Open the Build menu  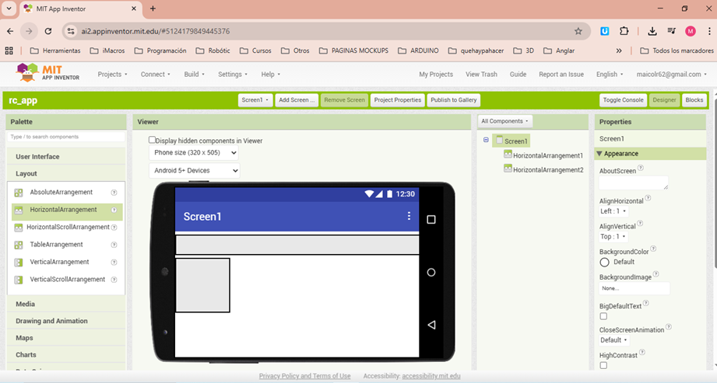pos(194,75)
